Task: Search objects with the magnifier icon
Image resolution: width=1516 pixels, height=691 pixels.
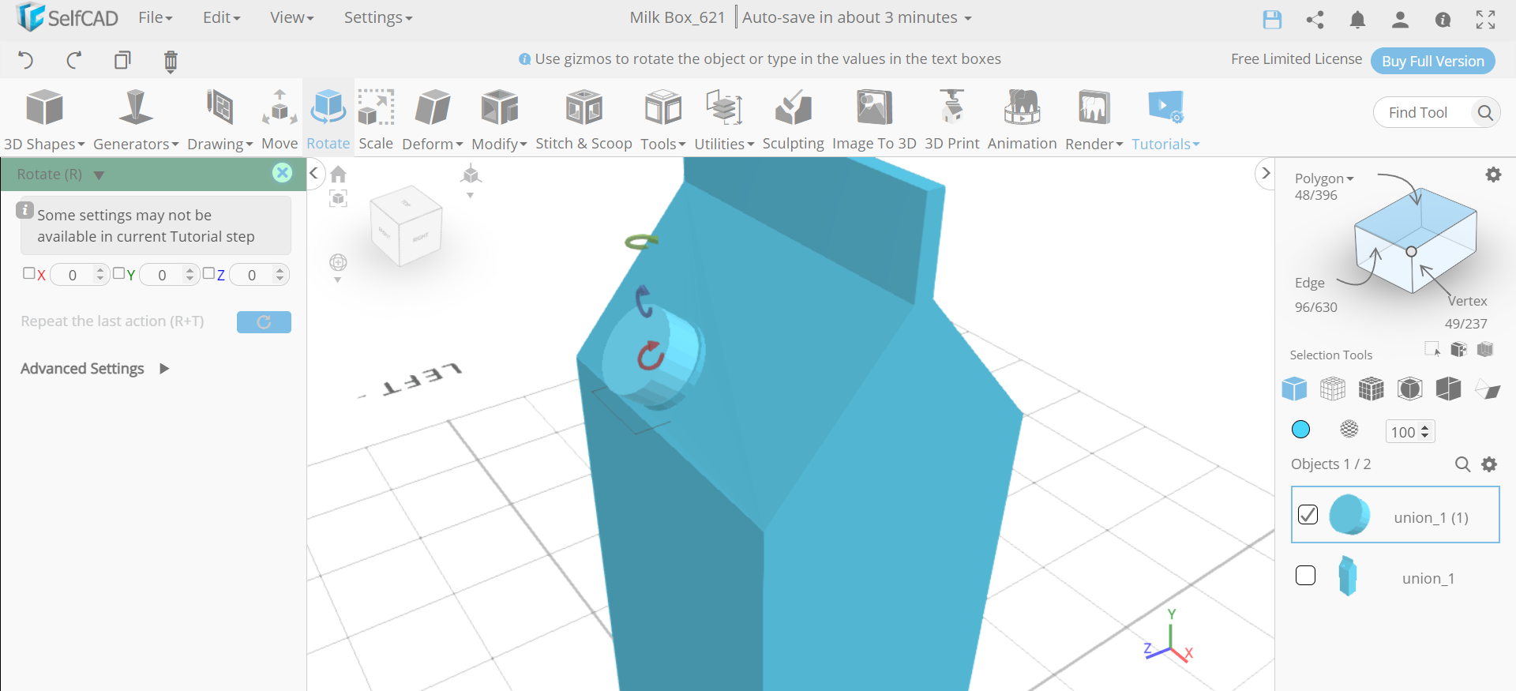Action: pos(1462,464)
